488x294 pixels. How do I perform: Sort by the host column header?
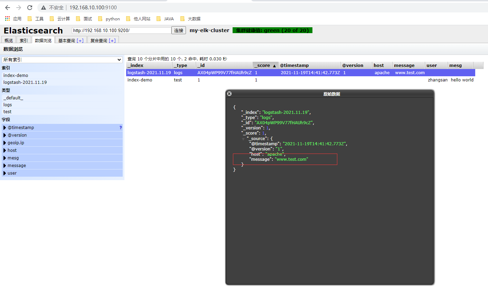(382, 65)
